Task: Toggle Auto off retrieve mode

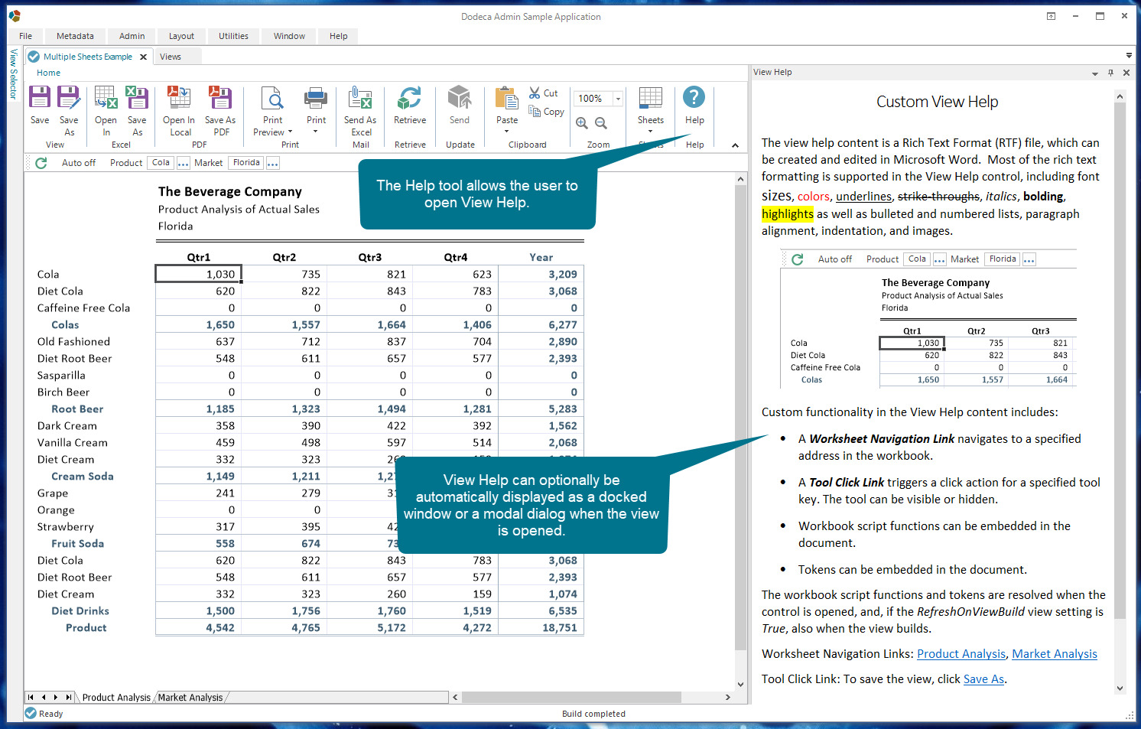Action: (79, 163)
